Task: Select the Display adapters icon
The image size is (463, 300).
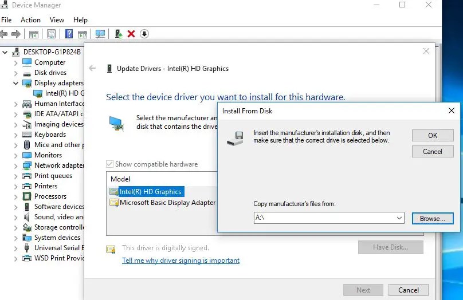Action: (x=27, y=84)
